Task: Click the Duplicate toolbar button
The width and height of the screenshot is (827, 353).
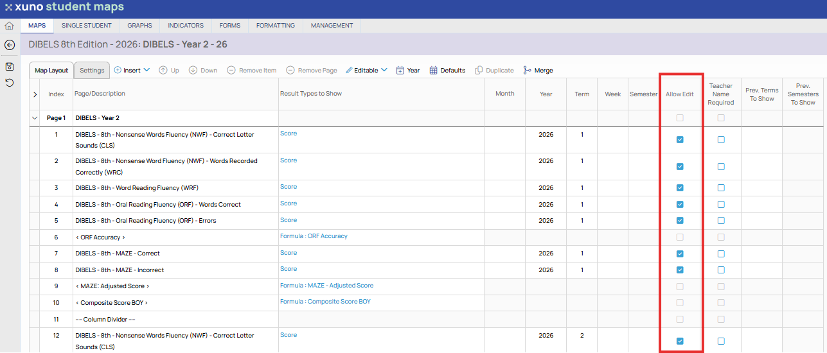Action: (494, 70)
